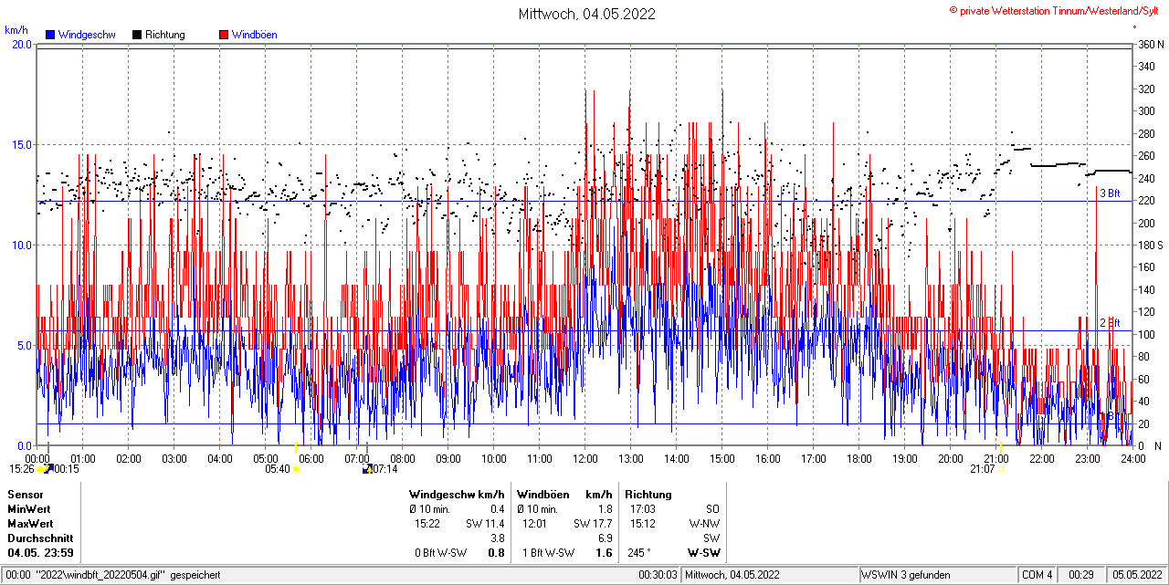This screenshot has width=1169, height=585.
Task: Click the 05:40 sunrise time text
Action: 278,469
